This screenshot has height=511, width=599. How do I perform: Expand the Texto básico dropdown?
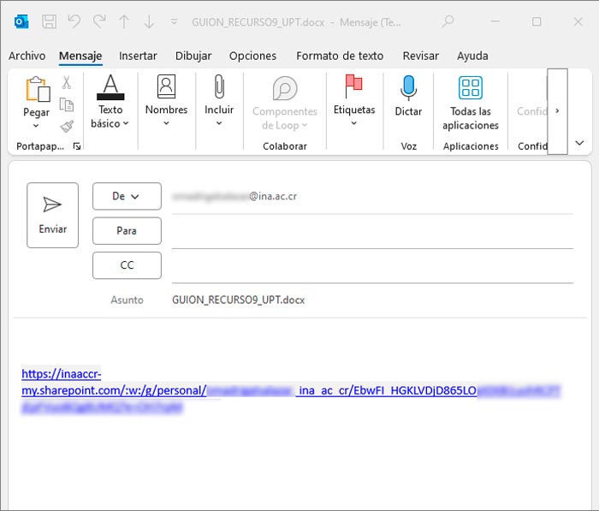click(110, 123)
